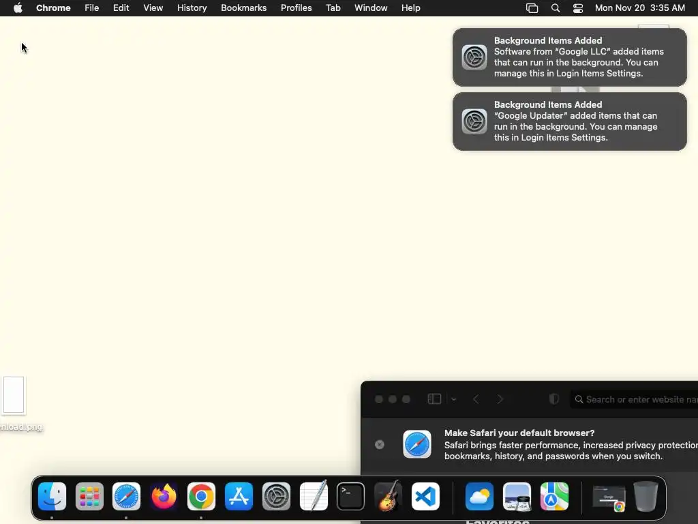Dismiss the Safari default browser banner
698x524 pixels.
pos(379,444)
